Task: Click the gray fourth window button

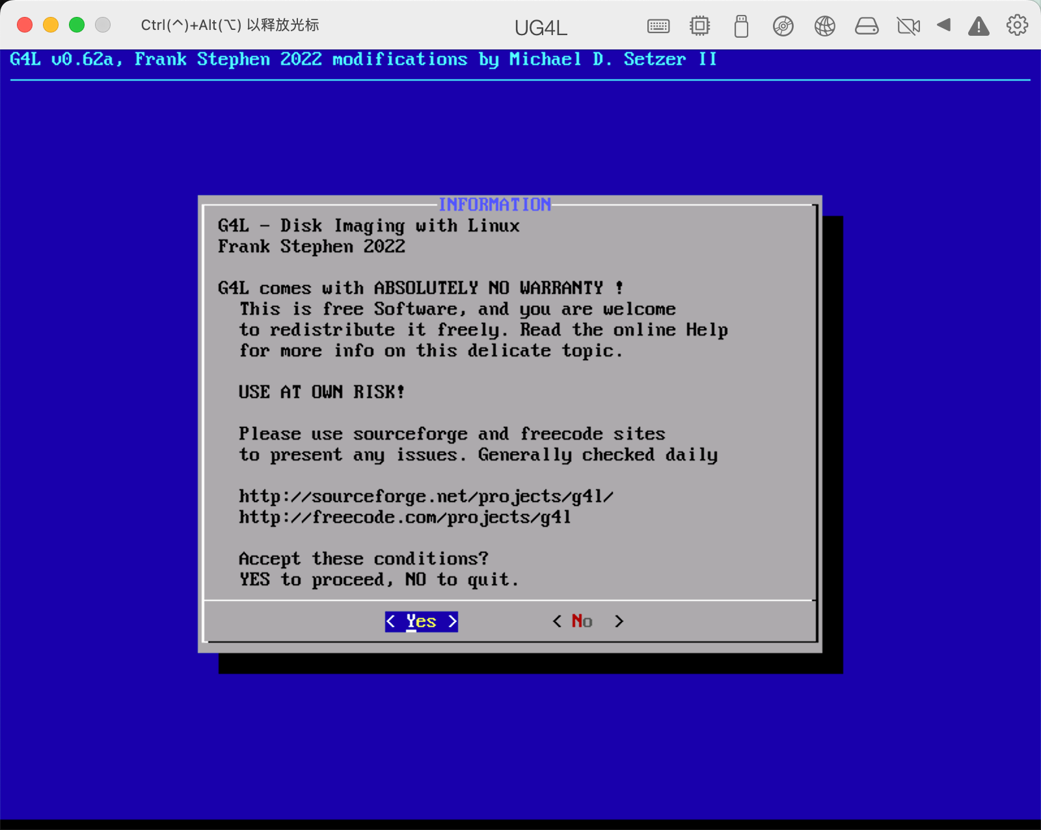Action: (x=103, y=25)
